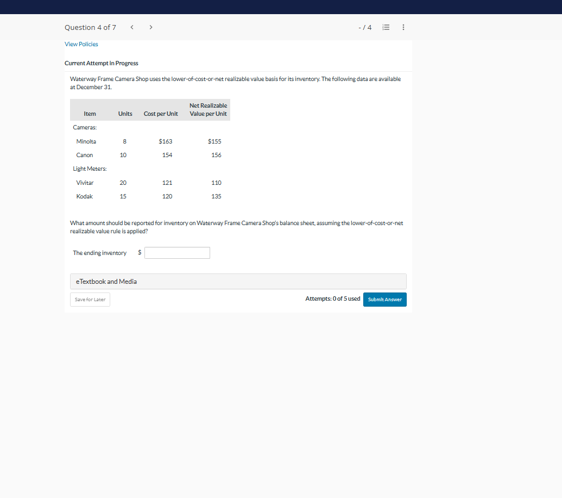This screenshot has height=498, width=562.
Task: Open the View Policies link
Action: click(81, 43)
